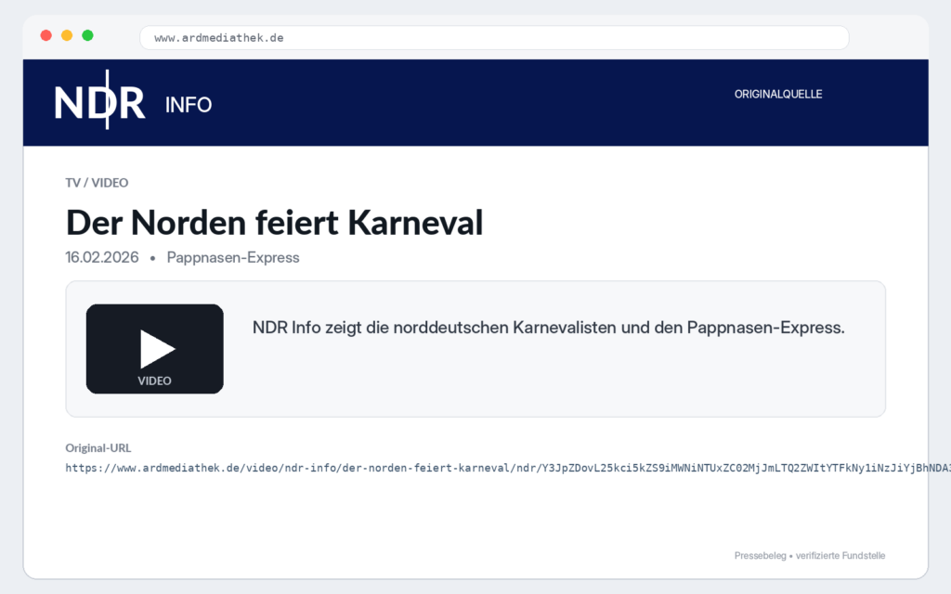Click the INFO label beside NDR logo
This screenshot has height=594, width=951.
click(189, 105)
